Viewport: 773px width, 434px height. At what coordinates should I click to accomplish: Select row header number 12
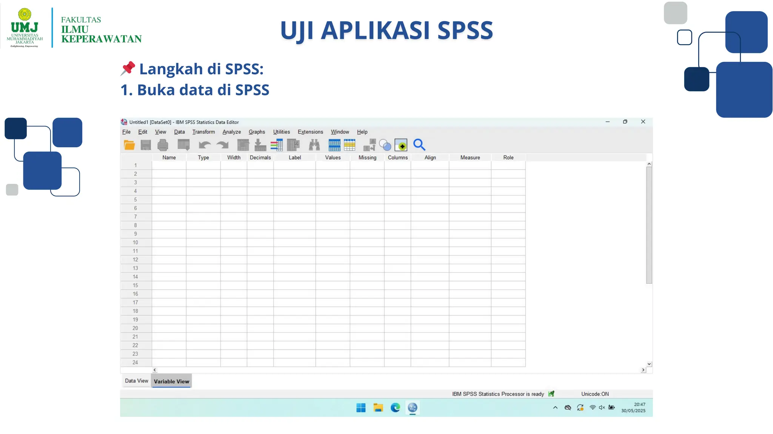pos(136,260)
